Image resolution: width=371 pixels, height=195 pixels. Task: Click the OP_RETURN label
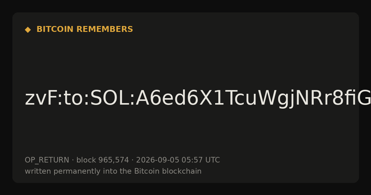[x=47, y=160]
